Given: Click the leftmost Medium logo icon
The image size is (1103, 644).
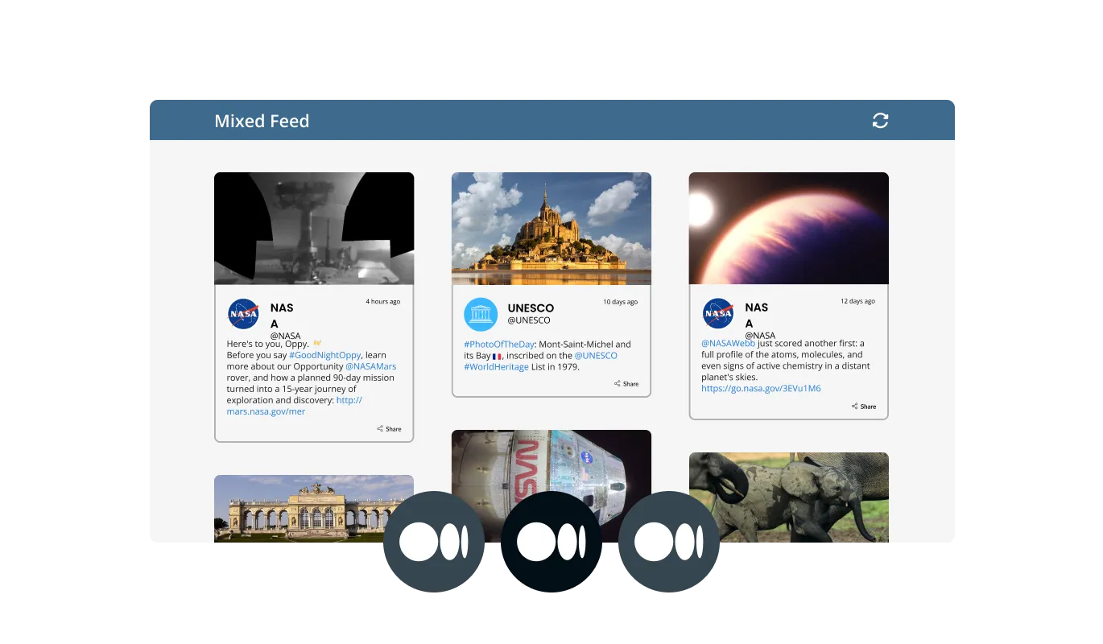Looking at the screenshot, I should click(x=435, y=542).
